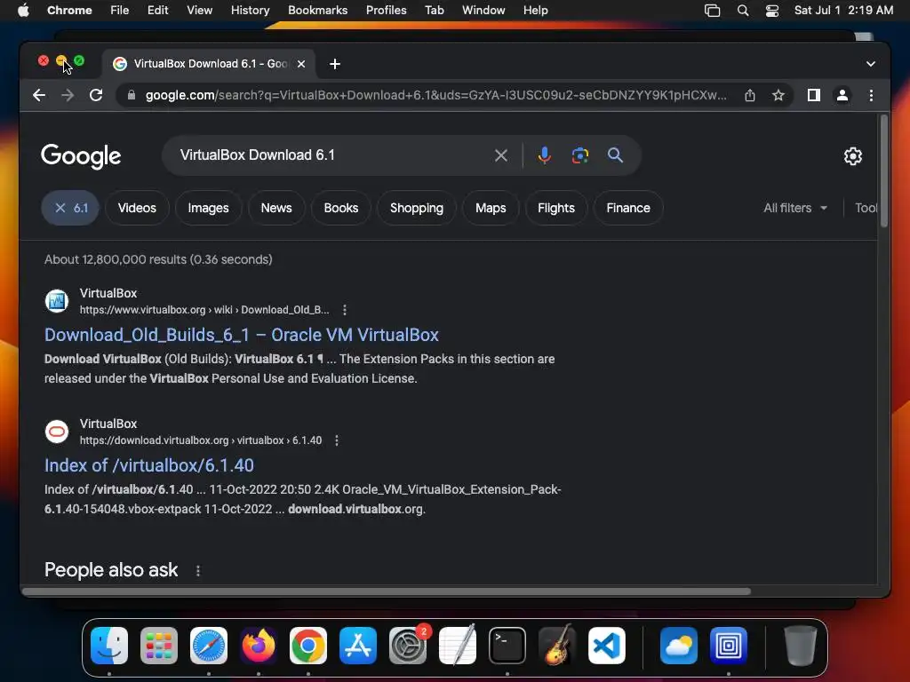Switch to Shopping results

pyautogui.click(x=417, y=208)
